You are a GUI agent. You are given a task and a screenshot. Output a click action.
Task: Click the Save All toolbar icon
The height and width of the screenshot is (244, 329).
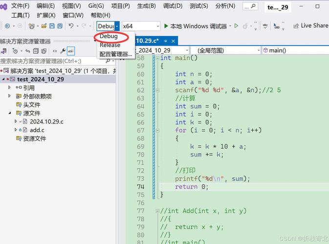tap(60, 26)
